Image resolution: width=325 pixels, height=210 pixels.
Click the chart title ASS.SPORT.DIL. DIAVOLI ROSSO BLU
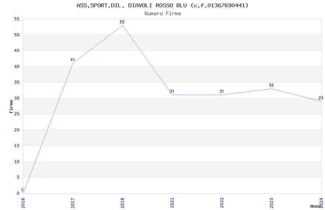click(x=162, y=5)
